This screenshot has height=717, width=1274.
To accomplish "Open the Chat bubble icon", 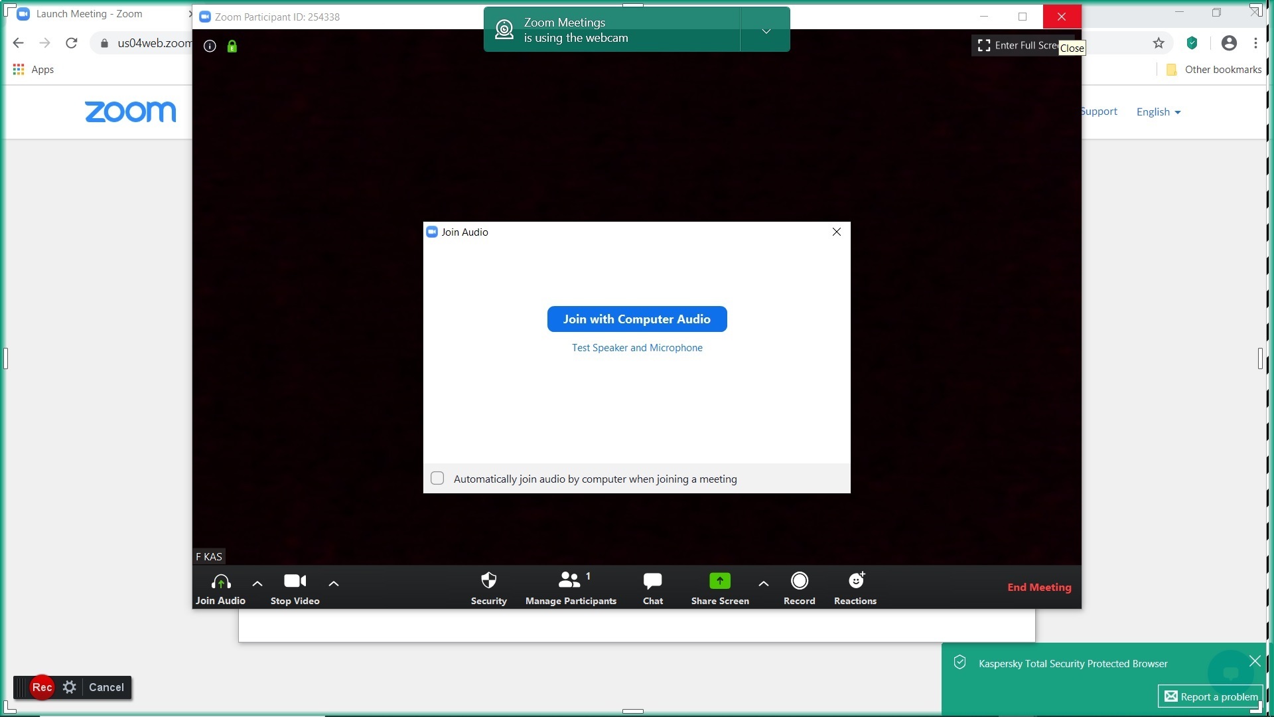I will tap(652, 581).
